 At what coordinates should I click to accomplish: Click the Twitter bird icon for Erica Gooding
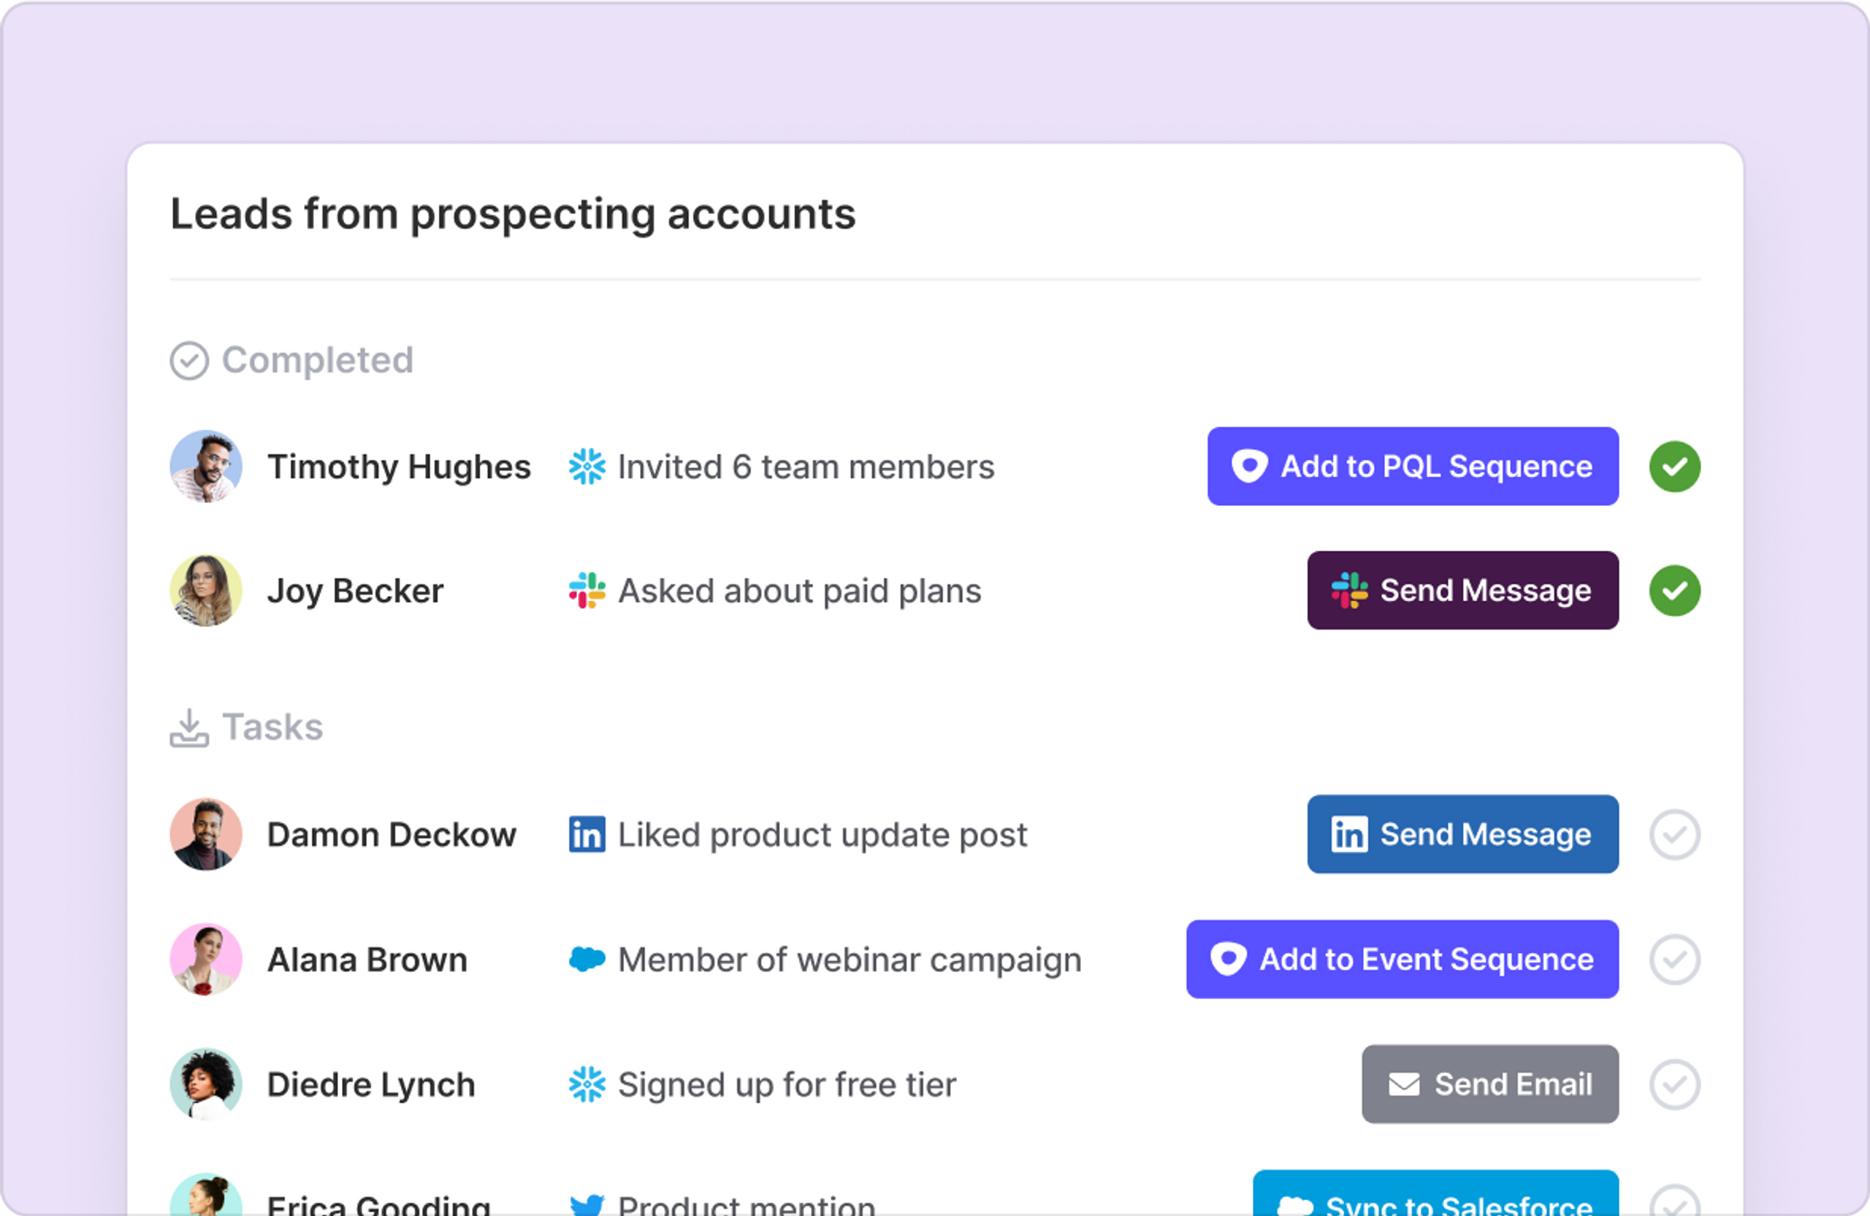coord(587,1204)
